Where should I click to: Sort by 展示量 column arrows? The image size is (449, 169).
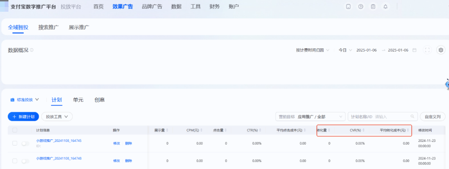(x=167, y=131)
